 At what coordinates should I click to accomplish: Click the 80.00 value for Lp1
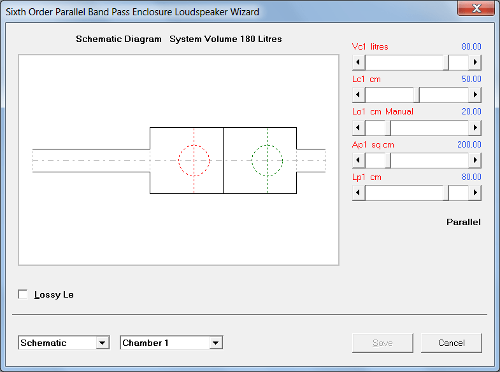(x=471, y=177)
